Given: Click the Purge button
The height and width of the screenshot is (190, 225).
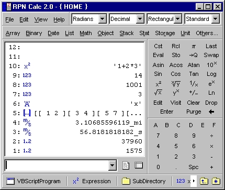Looking at the screenshot, I should coord(194,111).
